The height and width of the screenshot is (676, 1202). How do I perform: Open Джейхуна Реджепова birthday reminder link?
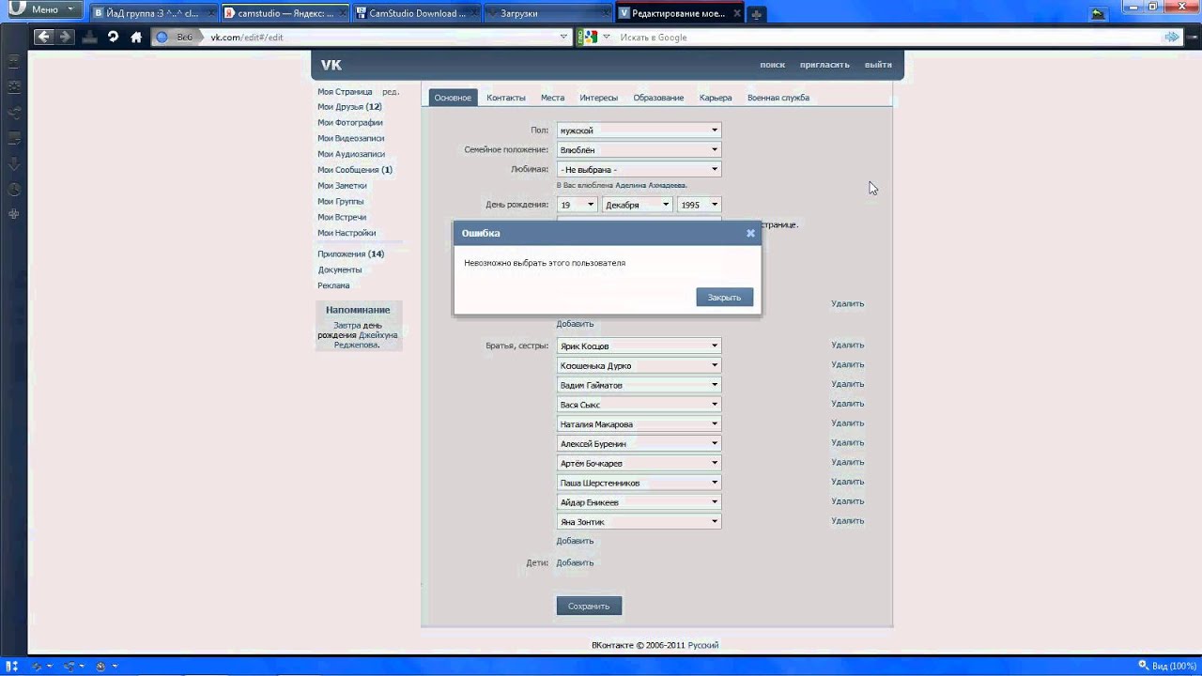[368, 340]
